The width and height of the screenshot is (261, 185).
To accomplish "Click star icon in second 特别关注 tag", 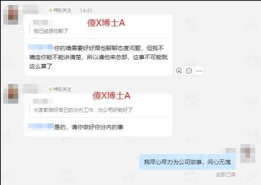I will [50, 89].
